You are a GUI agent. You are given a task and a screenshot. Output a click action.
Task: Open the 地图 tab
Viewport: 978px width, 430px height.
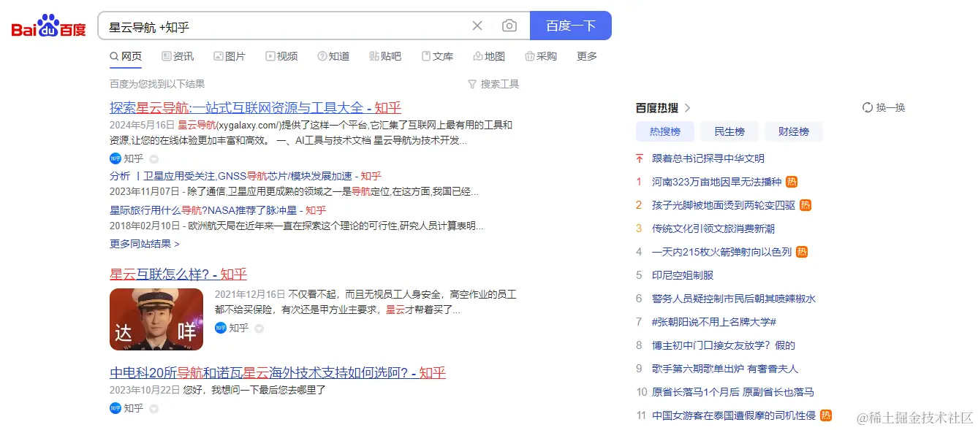pos(489,56)
